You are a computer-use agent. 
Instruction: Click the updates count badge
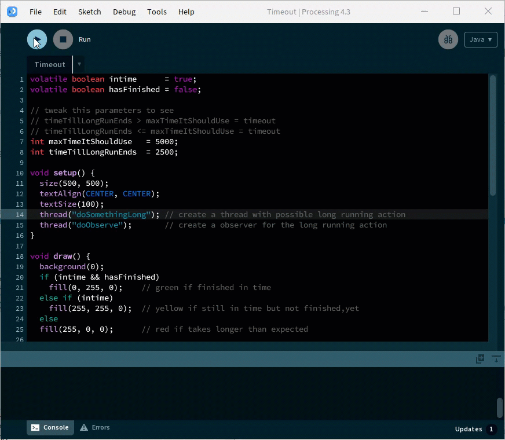(x=491, y=429)
